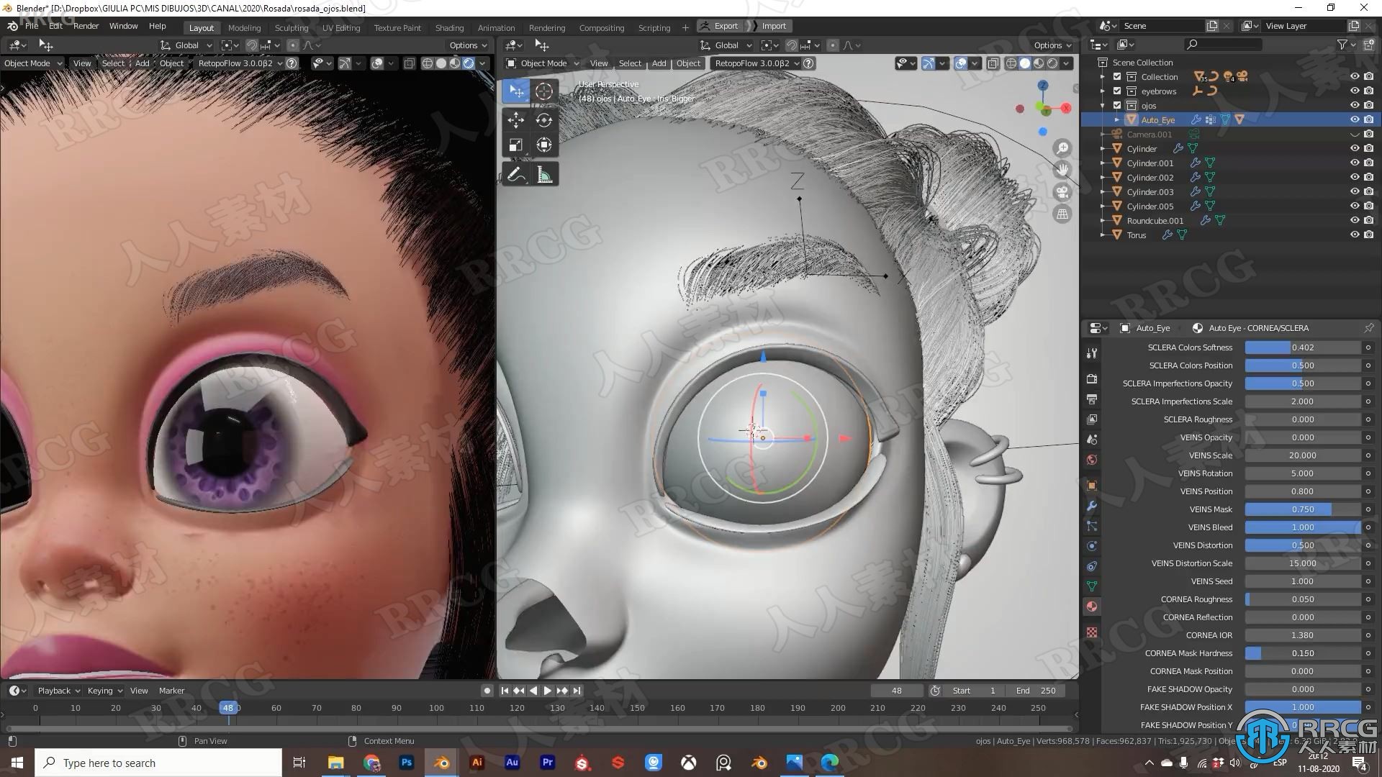Image resolution: width=1382 pixels, height=777 pixels.
Task: Adjust the CORNEA Mask Hardness slider
Action: [1303, 653]
